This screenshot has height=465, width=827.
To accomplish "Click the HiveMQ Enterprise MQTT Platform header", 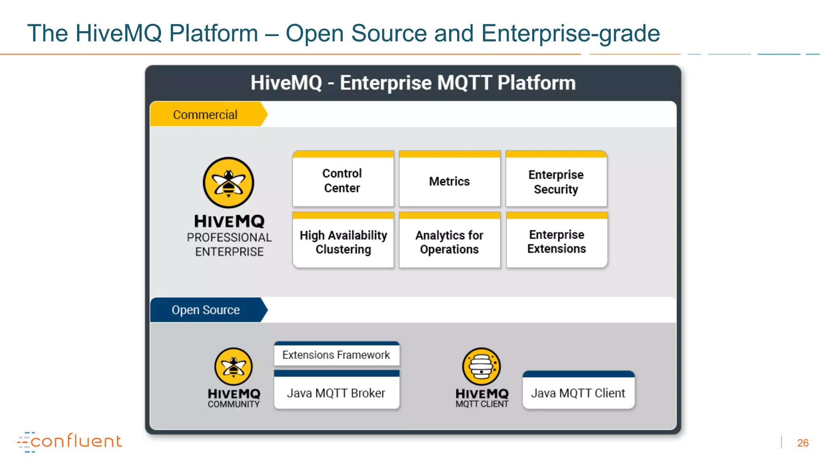I will coord(413,83).
